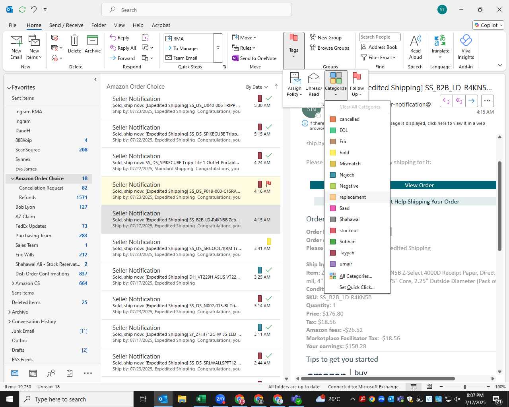This screenshot has height=407, width=509.
Task: Select the cancelled orange category
Action: point(357,119)
